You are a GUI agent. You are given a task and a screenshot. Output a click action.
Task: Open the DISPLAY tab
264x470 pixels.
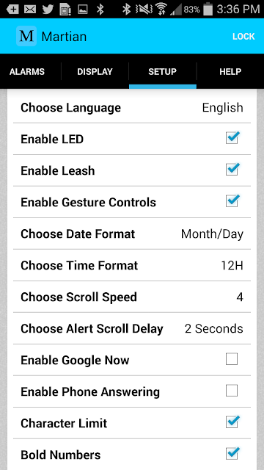(x=95, y=72)
